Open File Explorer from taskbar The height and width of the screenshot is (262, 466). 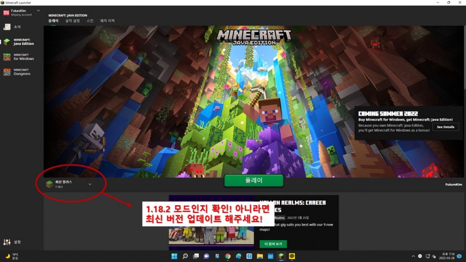coord(260,256)
